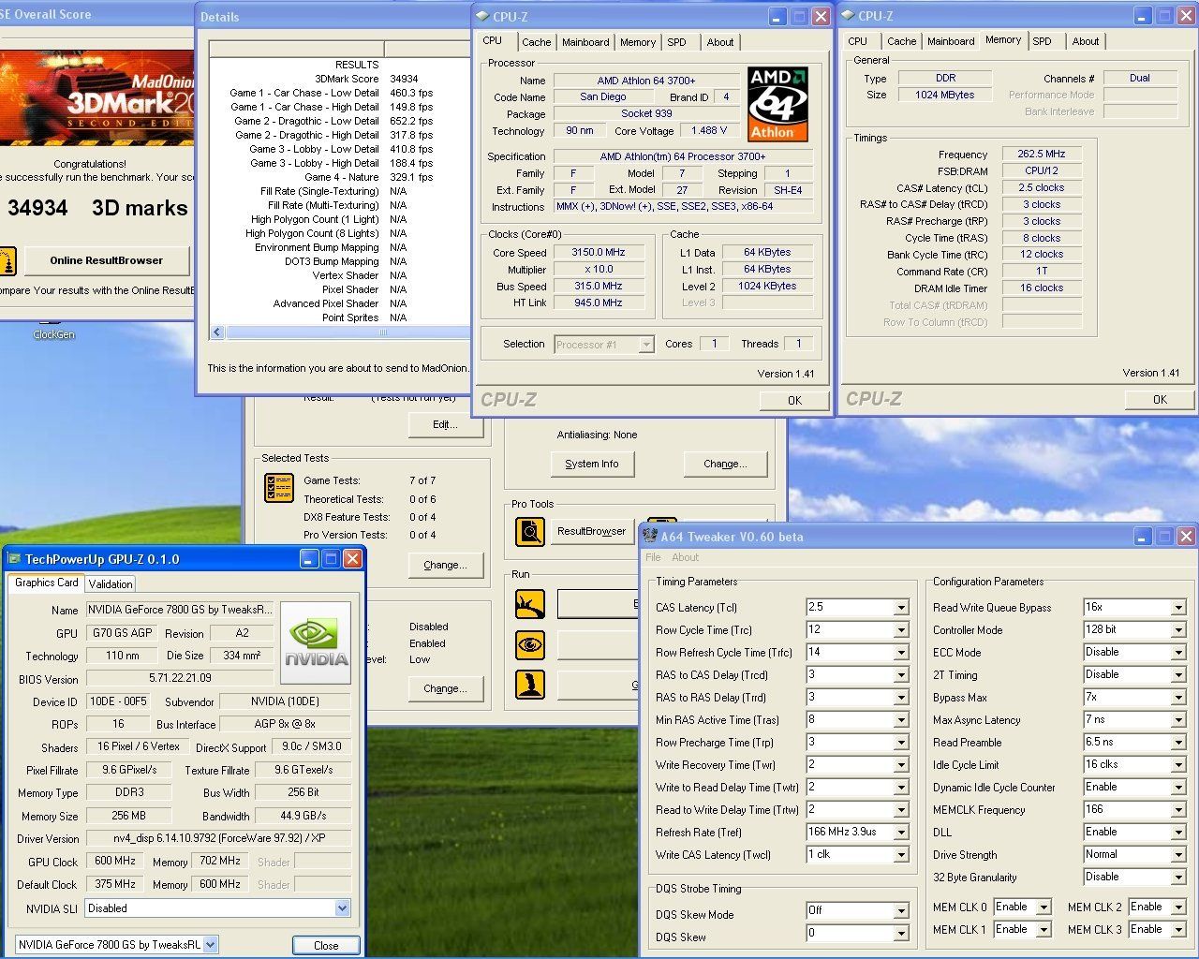Open the DQS Skew Mode dropdown

pyautogui.click(x=901, y=910)
